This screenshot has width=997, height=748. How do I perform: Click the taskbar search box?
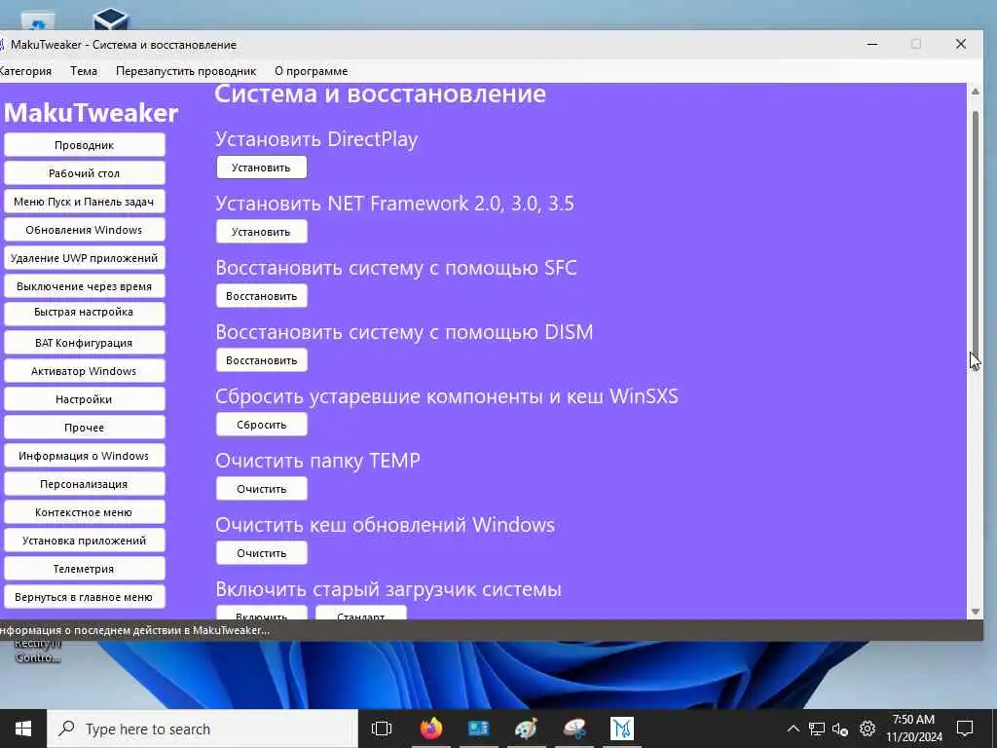(203, 729)
